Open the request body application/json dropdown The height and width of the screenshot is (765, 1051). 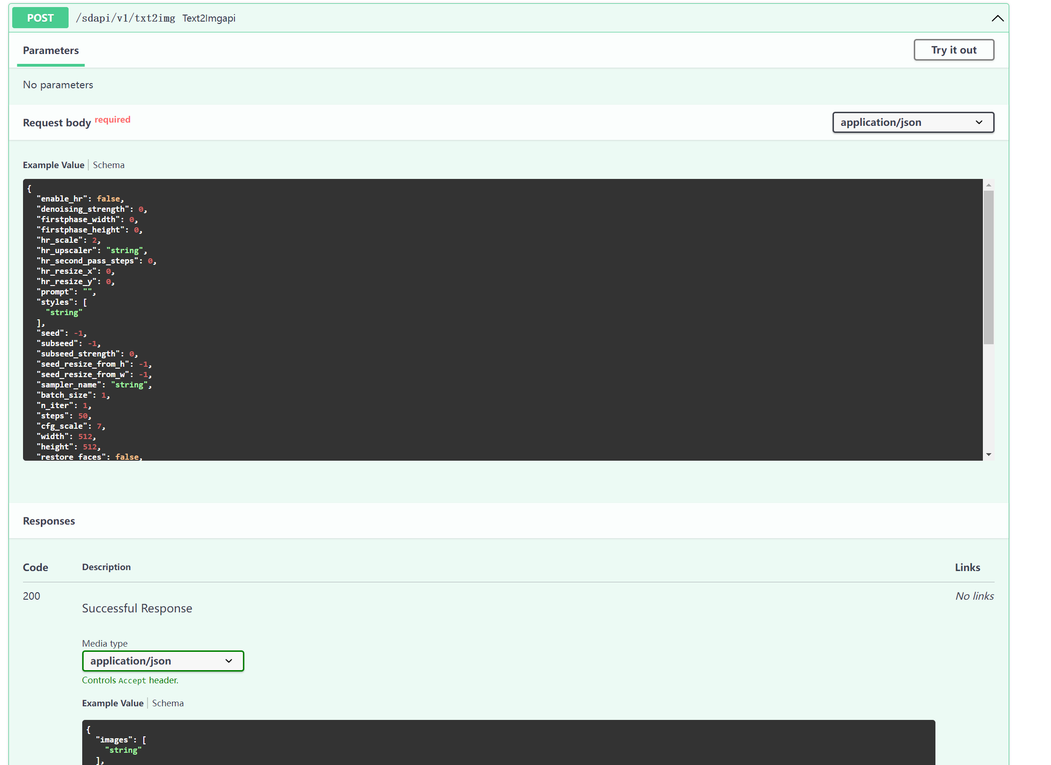[912, 123]
